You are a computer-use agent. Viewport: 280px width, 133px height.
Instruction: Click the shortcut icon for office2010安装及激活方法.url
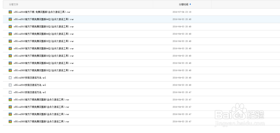coord(10,85)
